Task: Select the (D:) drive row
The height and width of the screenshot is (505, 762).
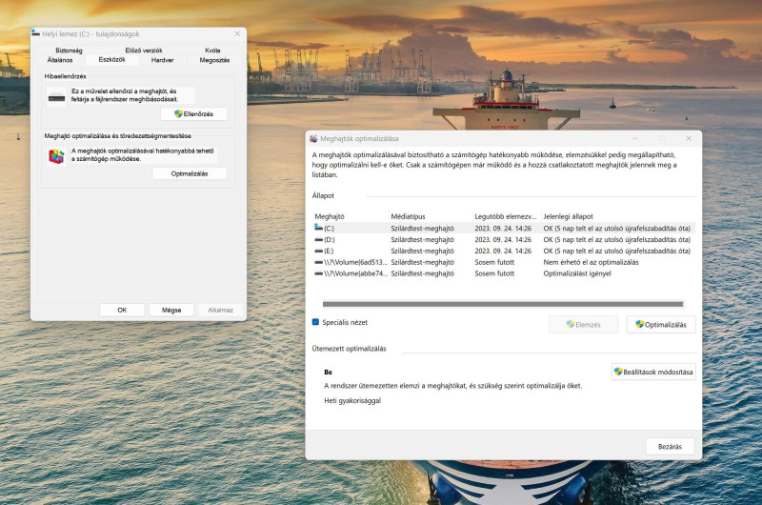Action: (x=504, y=239)
